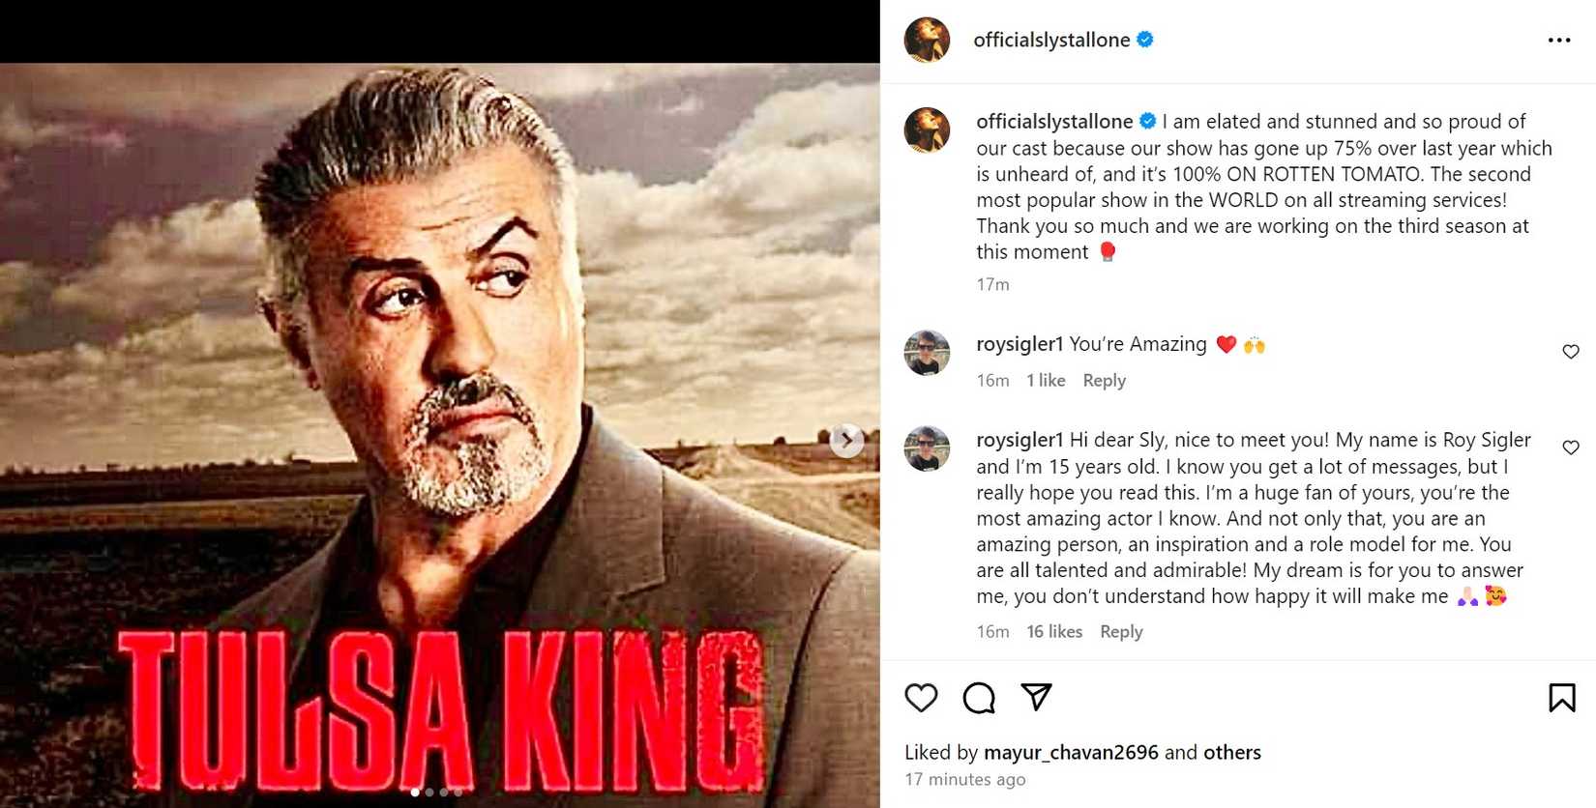This screenshot has width=1596, height=808.
Task: Open comments with the speech bubble icon
Action: click(x=979, y=697)
